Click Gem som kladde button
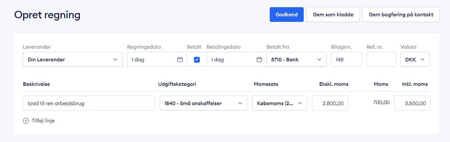The height and width of the screenshot is (142, 450). click(333, 15)
